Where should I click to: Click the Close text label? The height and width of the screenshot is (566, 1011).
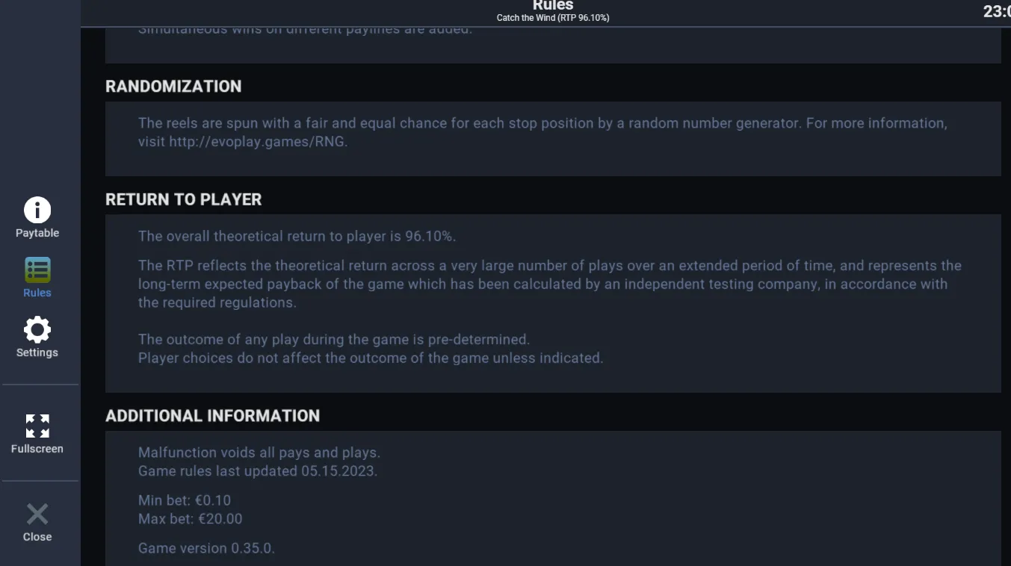[x=37, y=537]
